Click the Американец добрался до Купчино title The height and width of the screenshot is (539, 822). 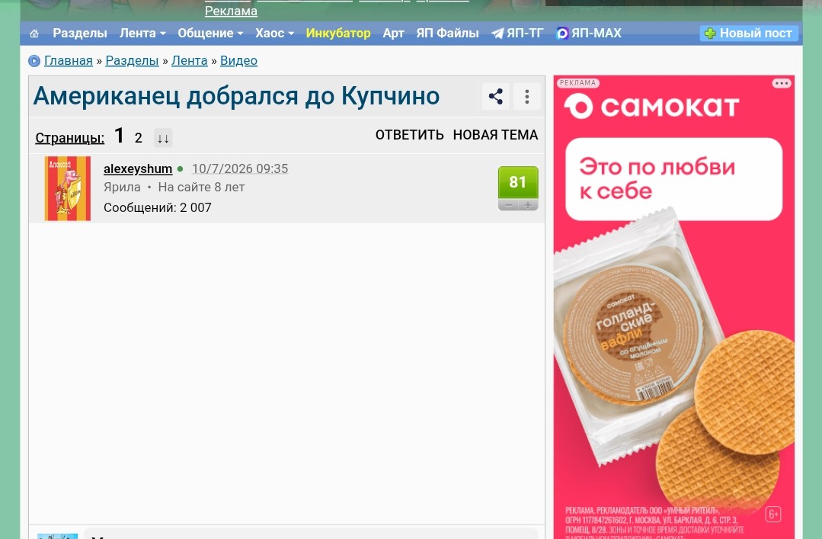pos(236,96)
